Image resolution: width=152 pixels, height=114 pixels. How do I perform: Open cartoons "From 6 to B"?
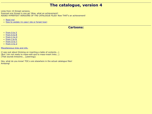(x=11, y=35)
